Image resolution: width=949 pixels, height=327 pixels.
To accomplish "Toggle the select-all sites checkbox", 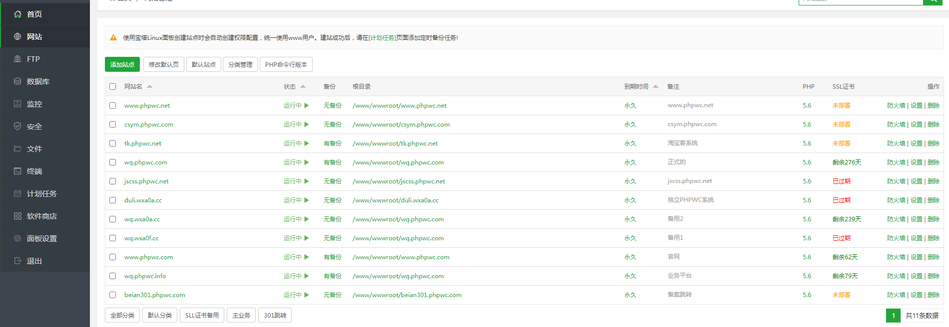I will point(112,87).
